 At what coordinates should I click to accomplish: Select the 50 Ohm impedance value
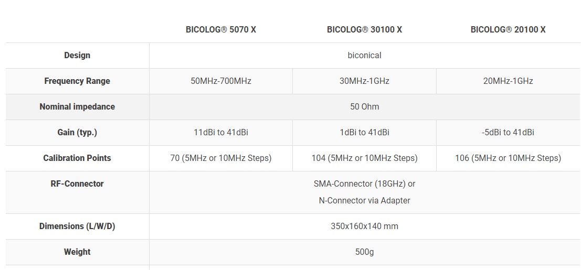point(364,106)
